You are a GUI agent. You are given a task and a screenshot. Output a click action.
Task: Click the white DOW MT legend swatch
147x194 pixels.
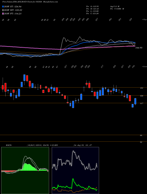point(3,10)
